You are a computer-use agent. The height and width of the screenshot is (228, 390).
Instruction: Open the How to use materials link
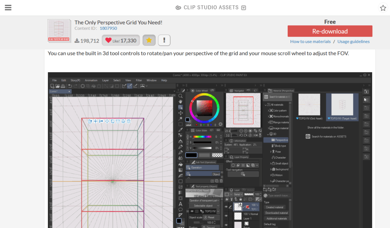coord(310,41)
